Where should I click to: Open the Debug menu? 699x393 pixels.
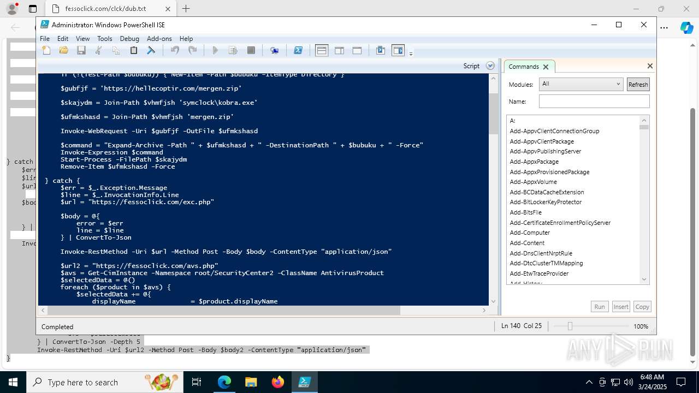click(x=129, y=39)
